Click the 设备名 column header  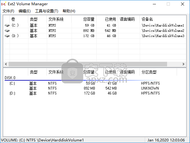(x=163, y=19)
